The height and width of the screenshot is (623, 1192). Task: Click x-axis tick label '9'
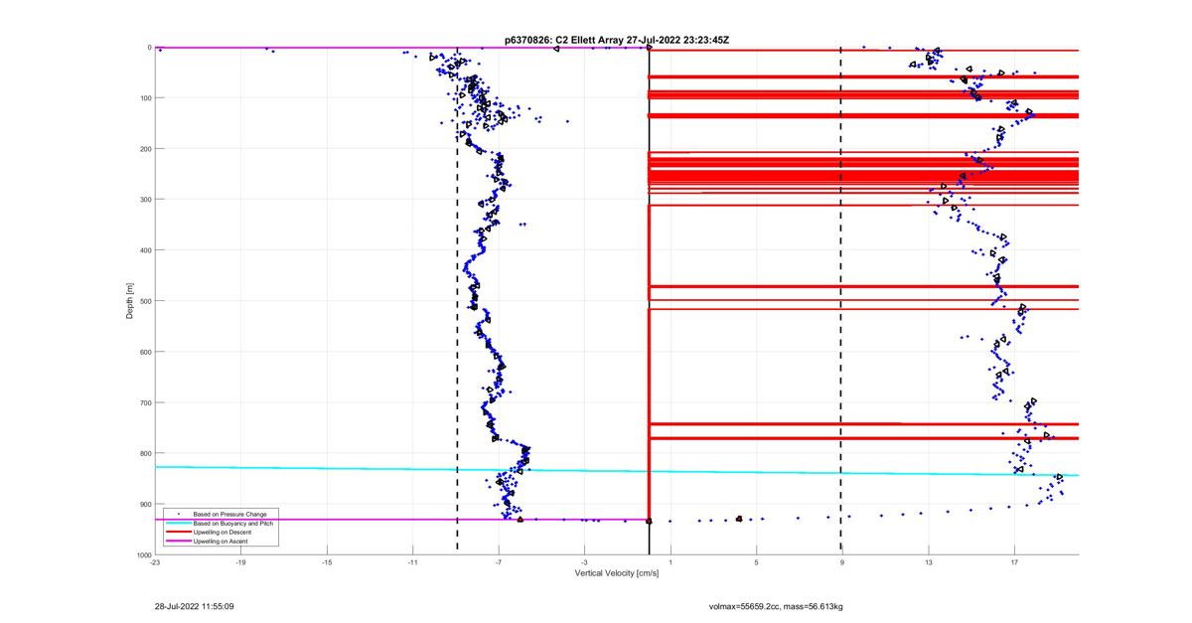pyautogui.click(x=842, y=562)
